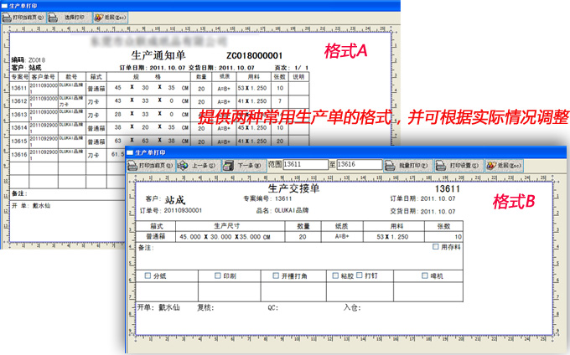The height and width of the screenshot is (355, 570).
Task: Check the 粘胶 checkbox
Action: pyautogui.click(x=336, y=275)
